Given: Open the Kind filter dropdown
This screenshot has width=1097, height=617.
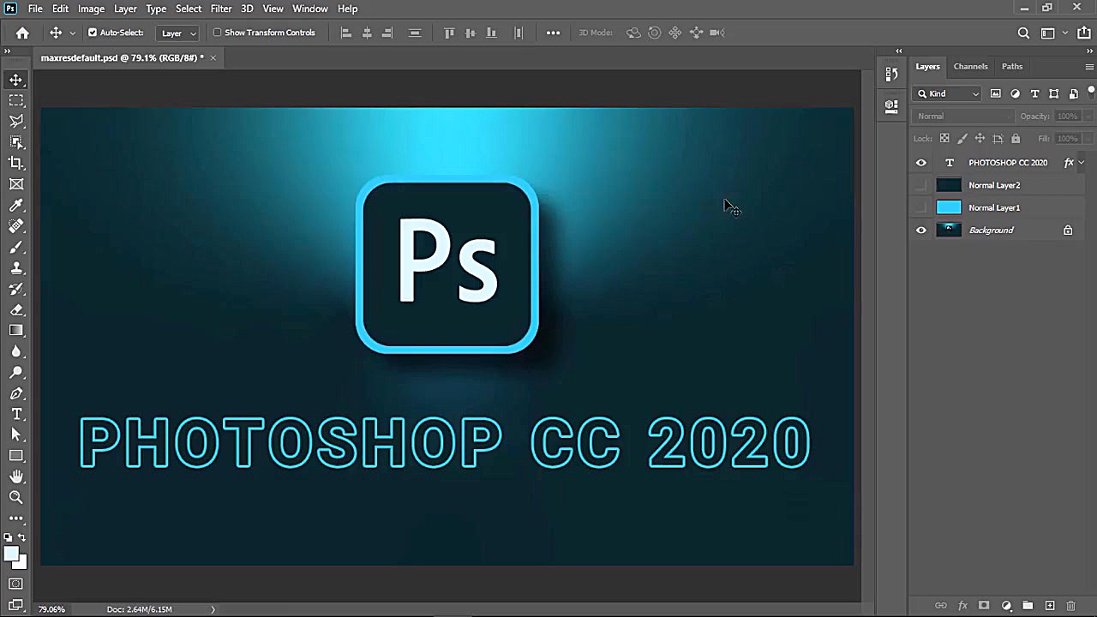Looking at the screenshot, I should point(948,93).
